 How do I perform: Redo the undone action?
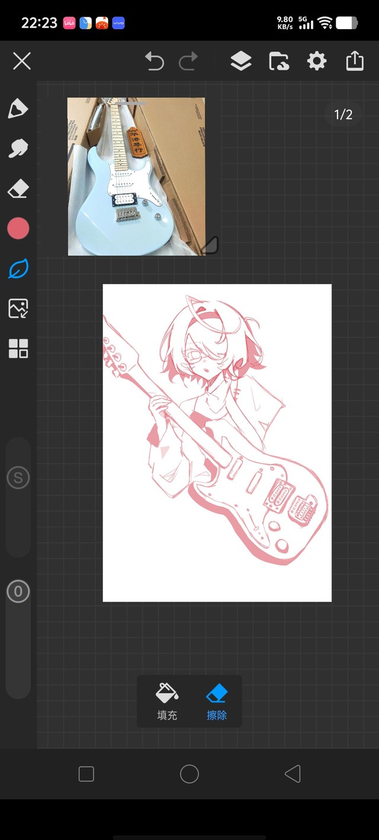(188, 61)
